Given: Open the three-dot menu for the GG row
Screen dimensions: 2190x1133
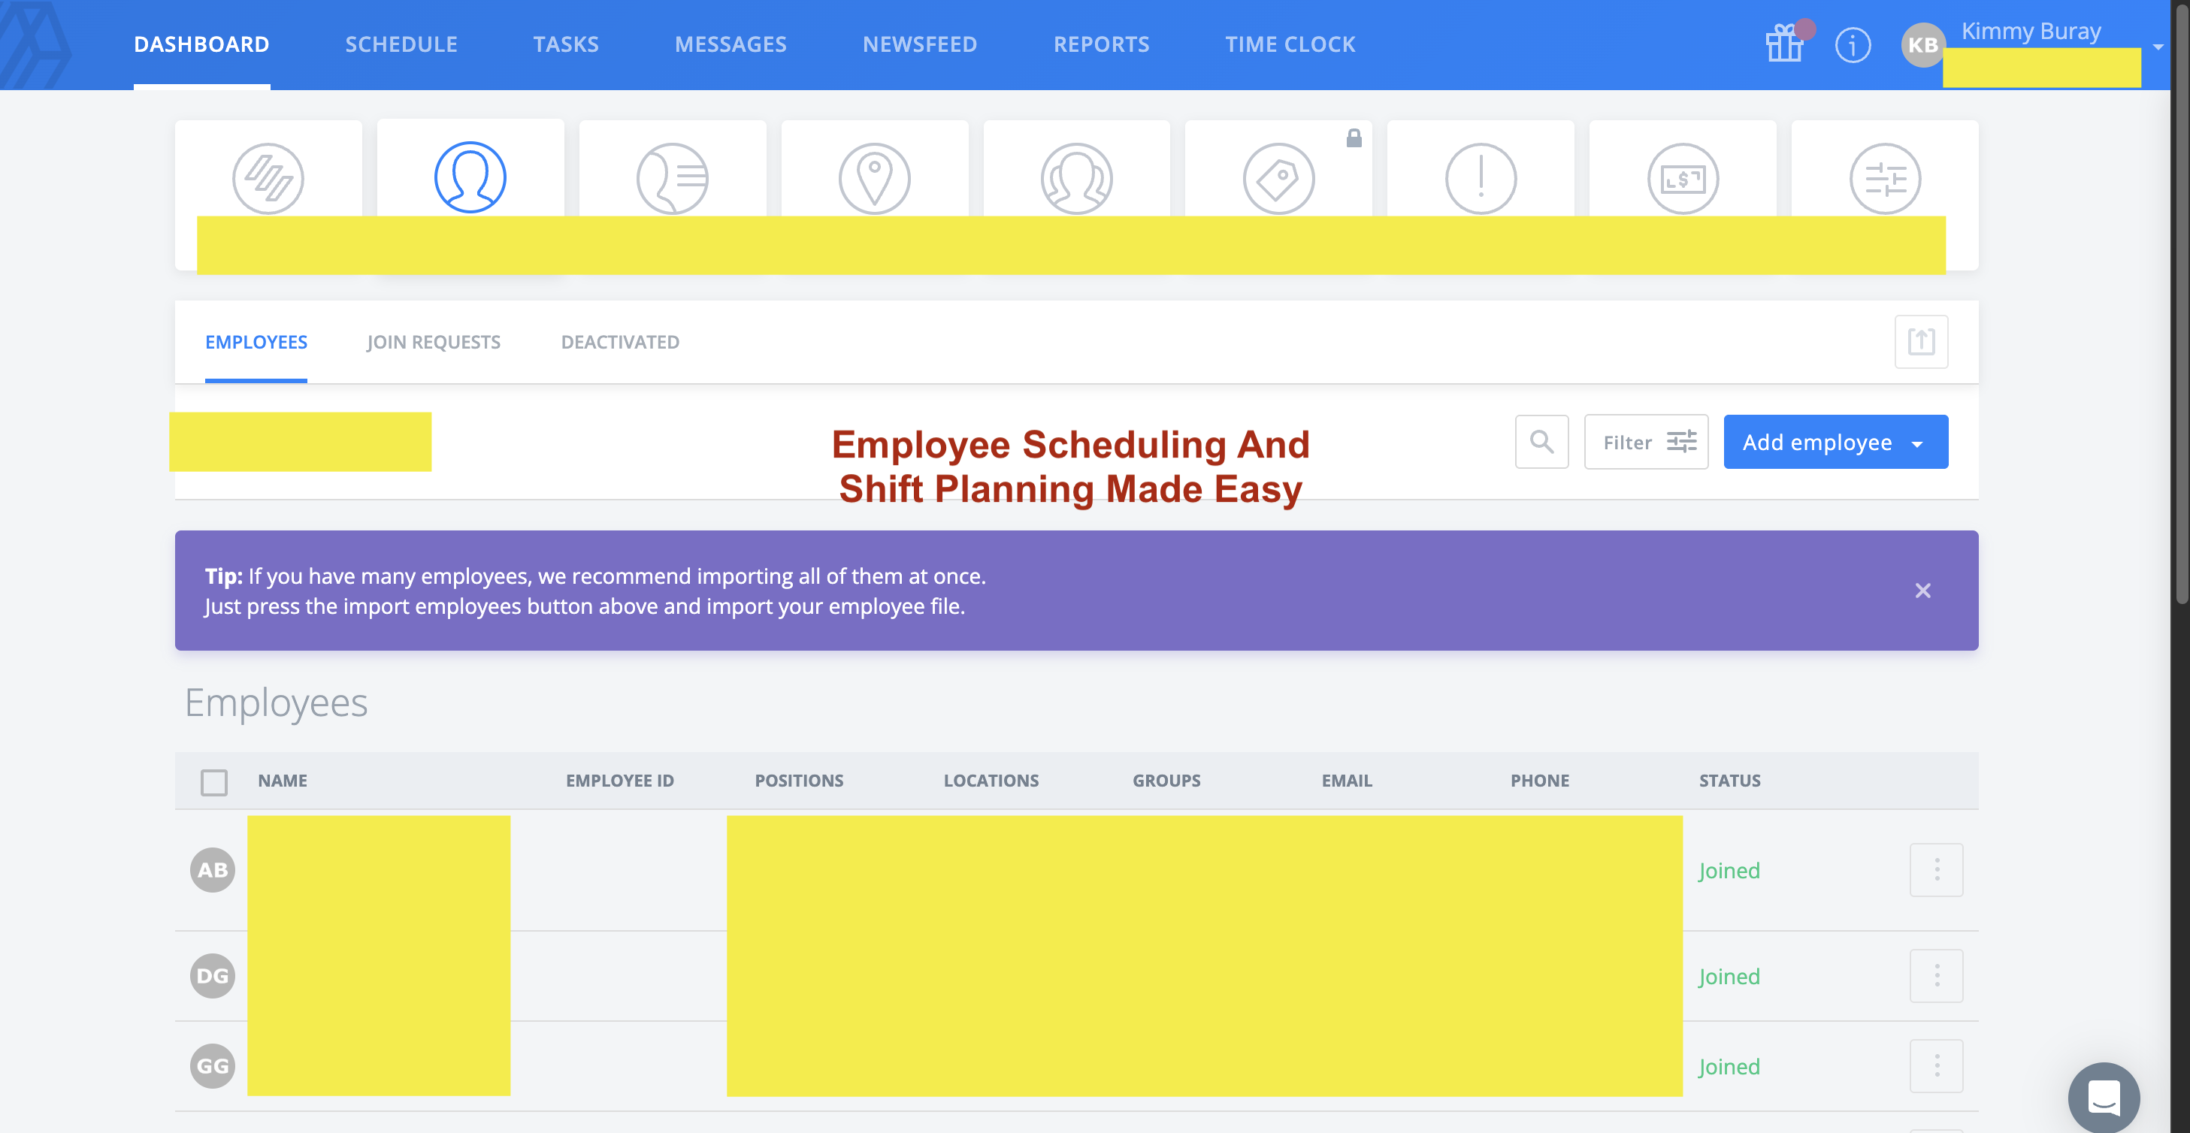Looking at the screenshot, I should pos(1936,1066).
